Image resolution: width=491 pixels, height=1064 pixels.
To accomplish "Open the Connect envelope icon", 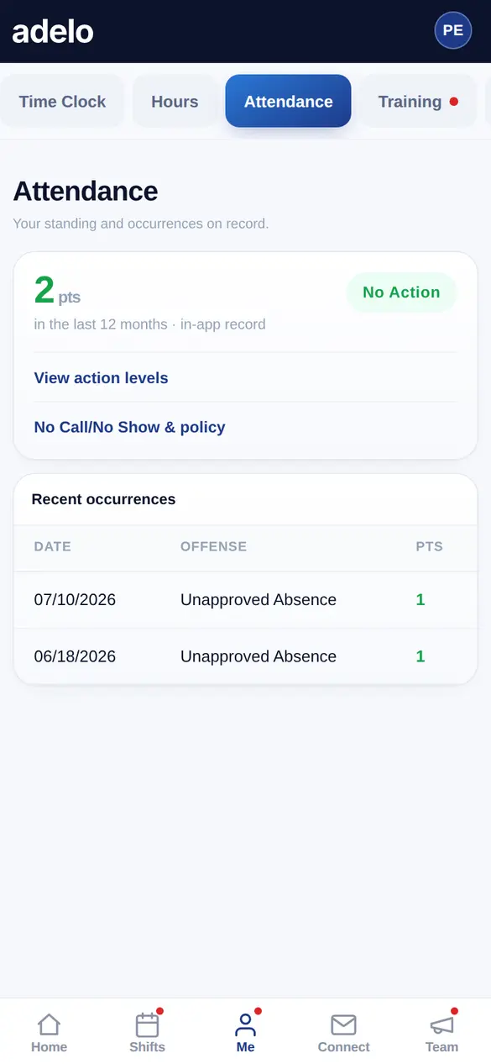I will [x=343, y=1024].
